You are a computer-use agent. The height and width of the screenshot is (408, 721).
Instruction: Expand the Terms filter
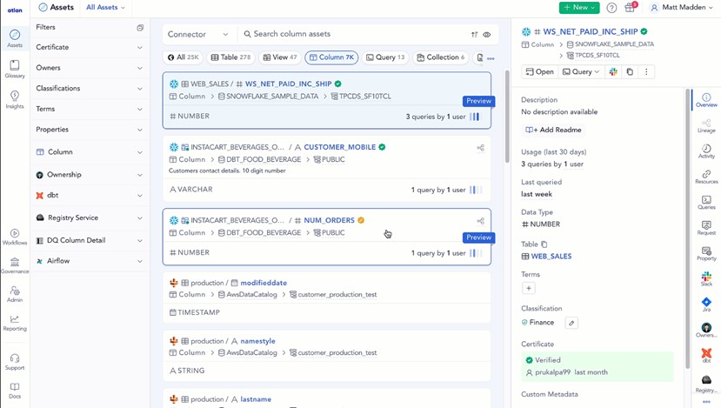coord(90,109)
